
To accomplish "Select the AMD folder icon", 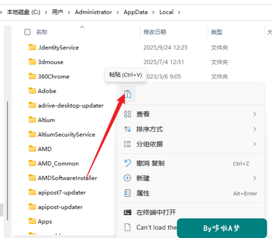I will [x=32, y=149].
